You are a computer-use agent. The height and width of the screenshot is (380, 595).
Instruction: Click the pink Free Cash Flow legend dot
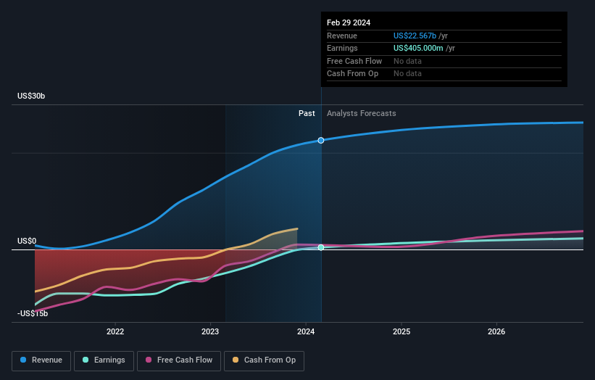coord(149,360)
